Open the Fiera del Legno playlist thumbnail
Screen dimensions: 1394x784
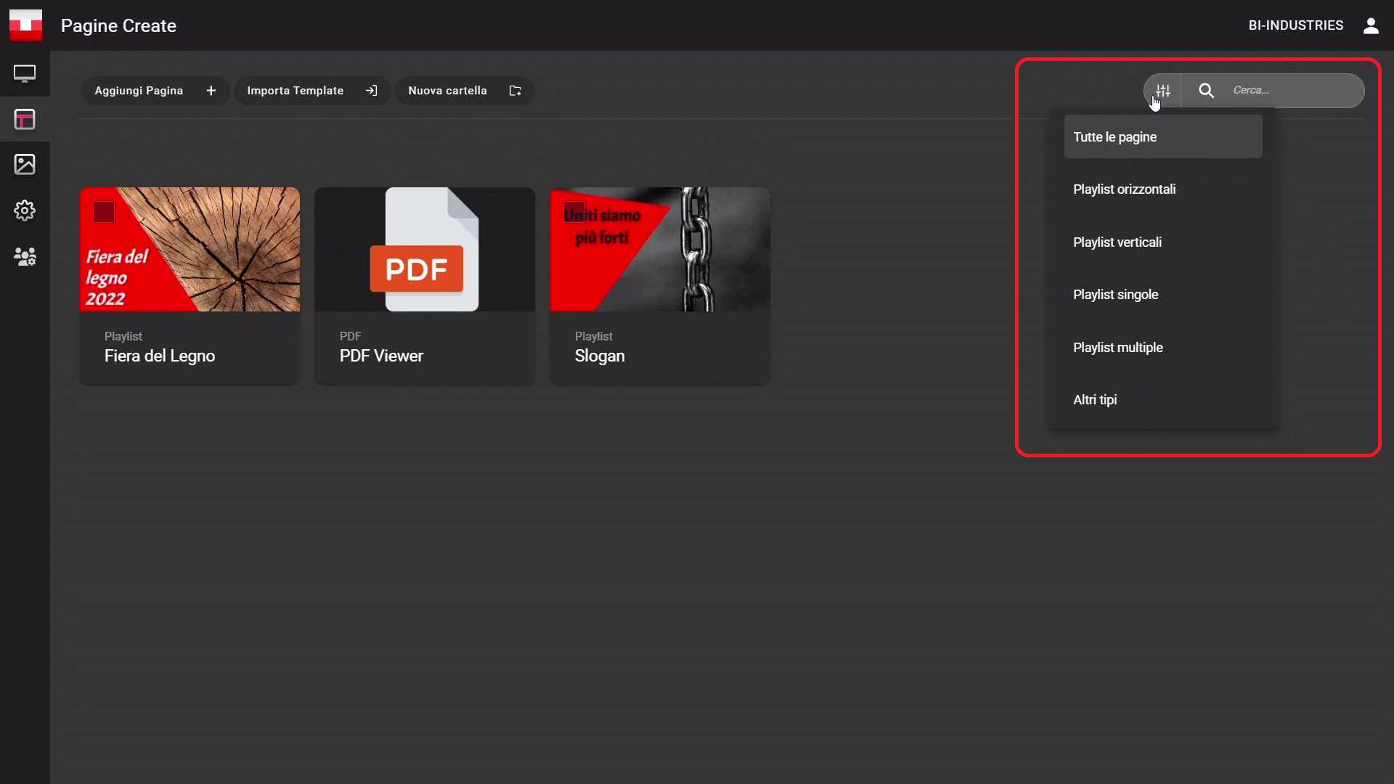[189, 250]
